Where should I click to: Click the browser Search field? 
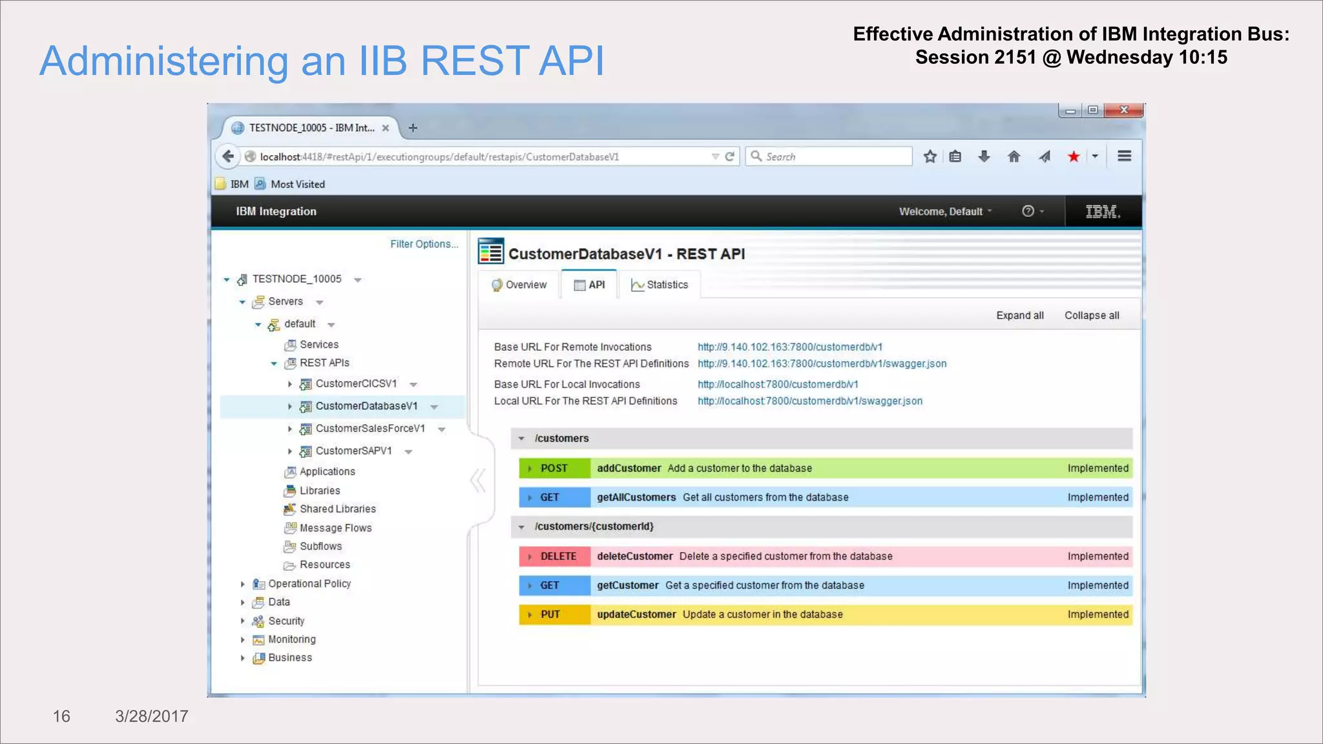pyautogui.click(x=829, y=156)
